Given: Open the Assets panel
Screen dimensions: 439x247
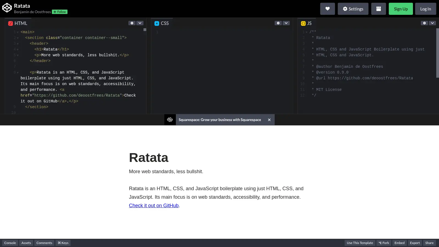Looking at the screenshot, I should 26,243.
